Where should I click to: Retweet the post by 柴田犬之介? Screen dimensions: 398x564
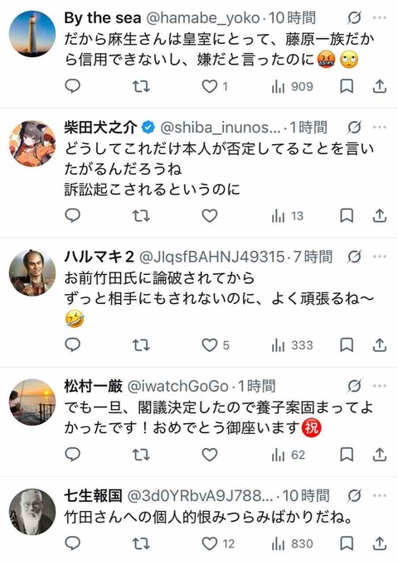tap(141, 216)
